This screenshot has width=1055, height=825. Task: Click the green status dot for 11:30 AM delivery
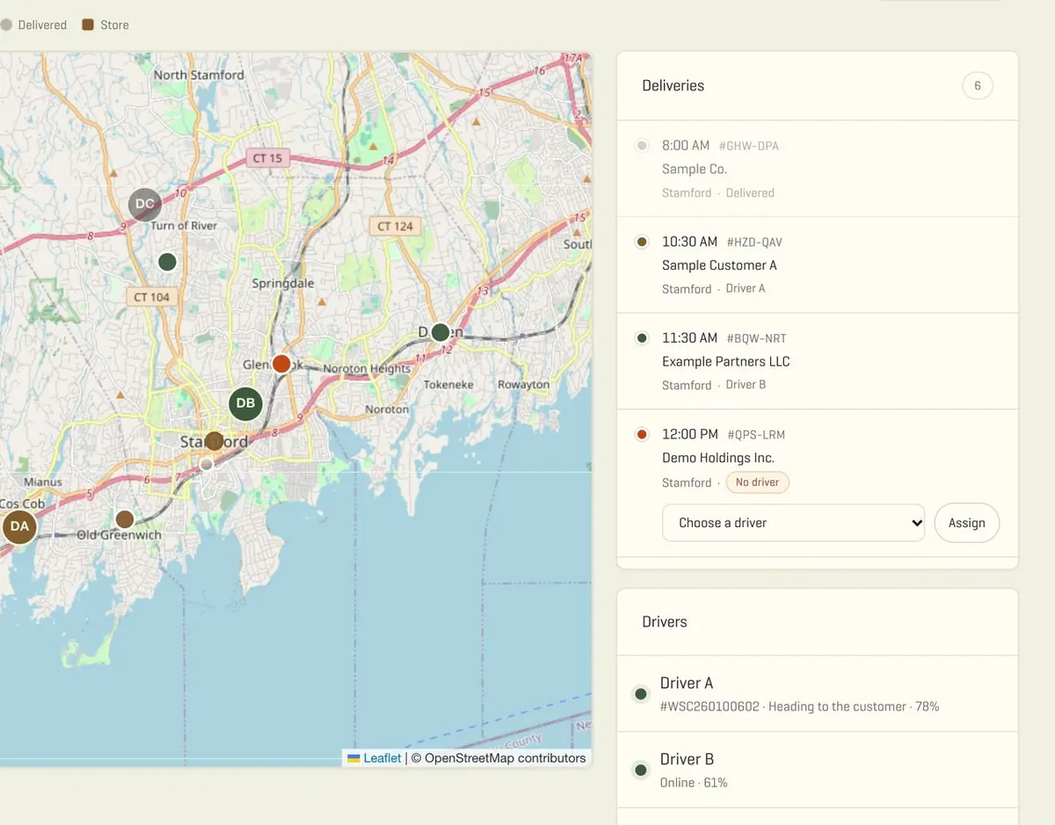642,338
